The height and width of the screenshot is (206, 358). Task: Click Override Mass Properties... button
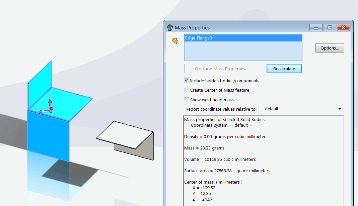coord(221,69)
